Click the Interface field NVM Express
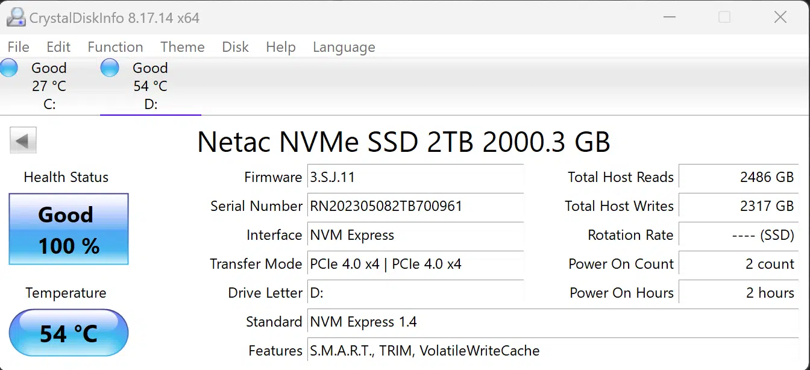Screen dimensions: 810x370 [415, 235]
